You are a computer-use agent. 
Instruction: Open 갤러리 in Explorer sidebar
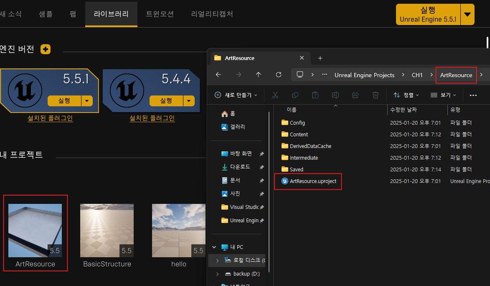[233, 127]
